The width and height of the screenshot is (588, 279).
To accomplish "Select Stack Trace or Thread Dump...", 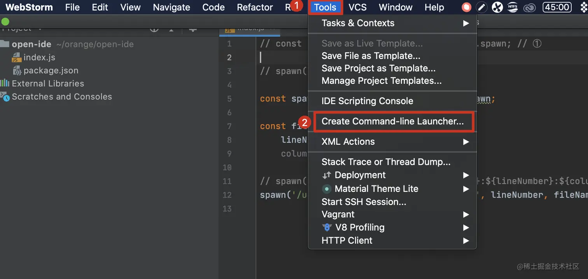I will point(386,162).
